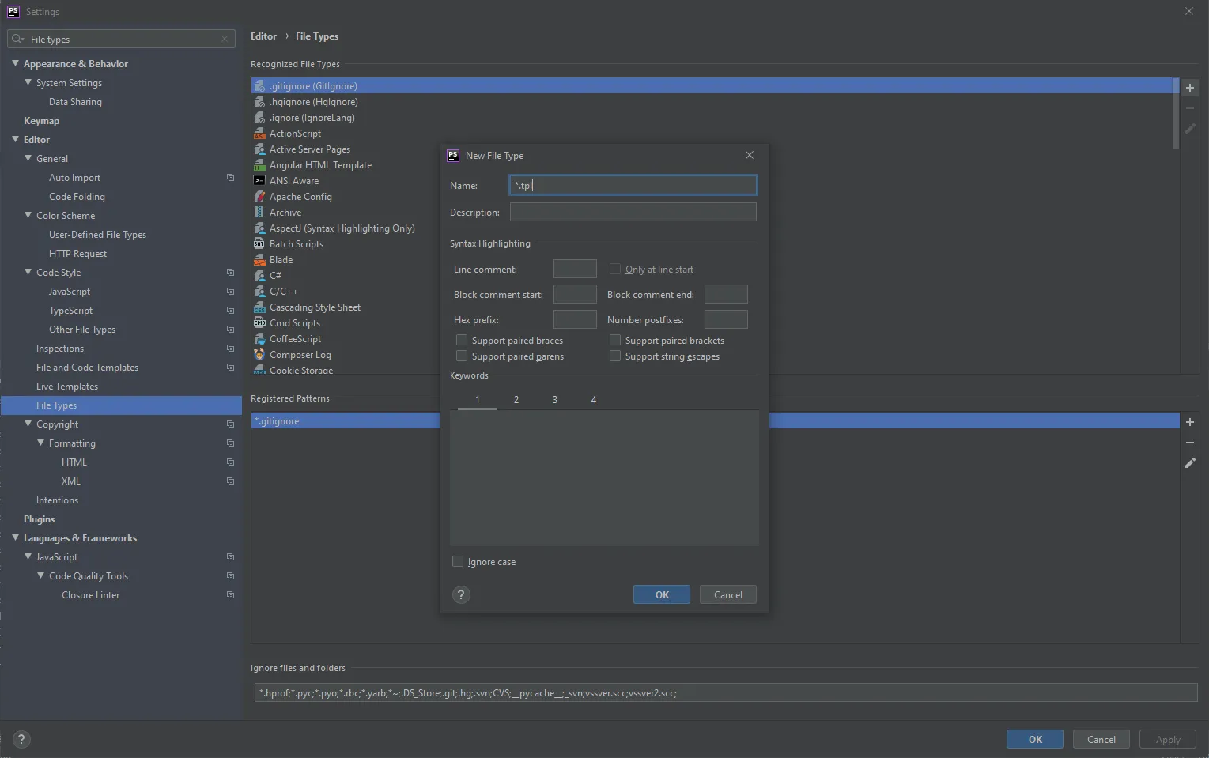This screenshot has height=758, width=1209.
Task: Click the Composer Log file type icon
Action: (x=259, y=355)
